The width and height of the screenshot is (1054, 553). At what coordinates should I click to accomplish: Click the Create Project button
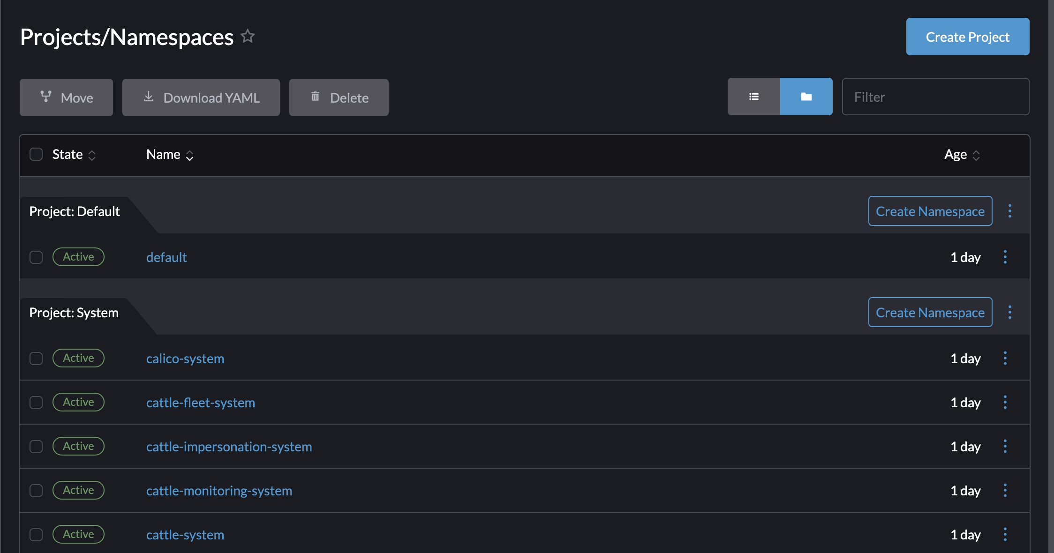click(x=967, y=37)
